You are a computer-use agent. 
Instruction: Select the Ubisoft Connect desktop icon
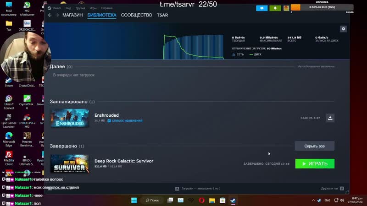[9, 102]
